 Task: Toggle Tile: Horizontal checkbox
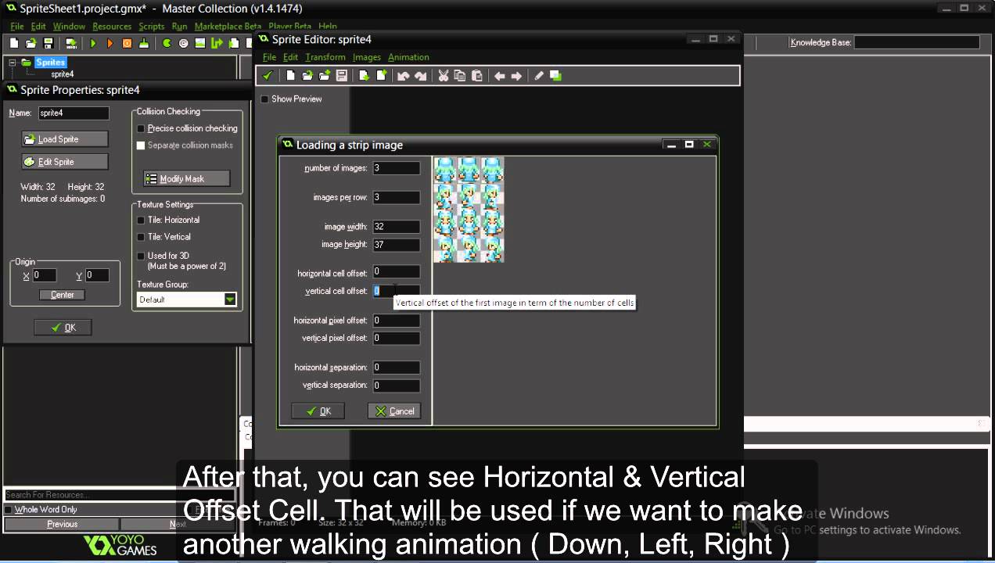tap(141, 220)
